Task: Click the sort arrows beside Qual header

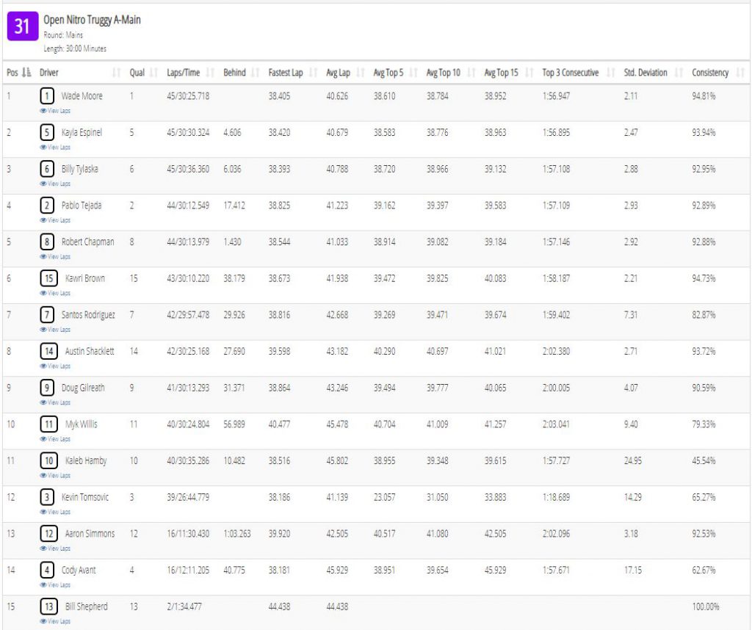Action: (x=154, y=73)
